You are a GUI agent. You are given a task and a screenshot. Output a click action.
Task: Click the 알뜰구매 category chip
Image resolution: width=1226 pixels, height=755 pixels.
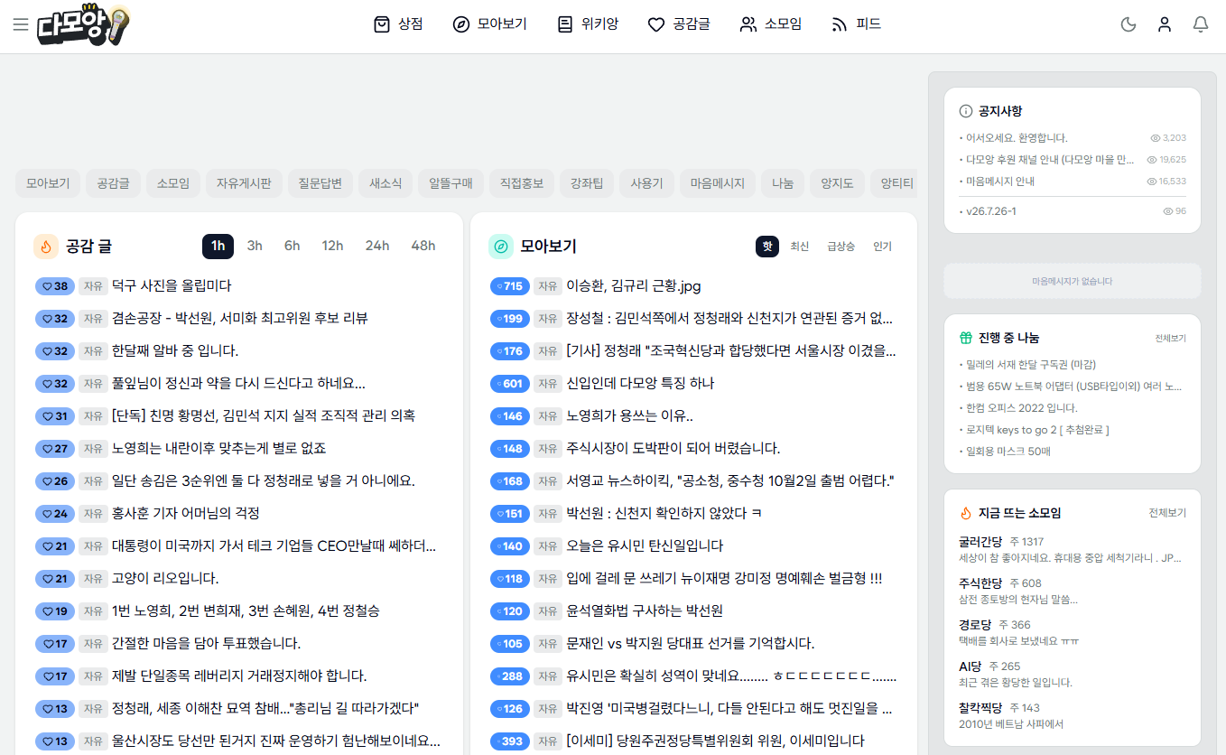pyautogui.click(x=450, y=183)
